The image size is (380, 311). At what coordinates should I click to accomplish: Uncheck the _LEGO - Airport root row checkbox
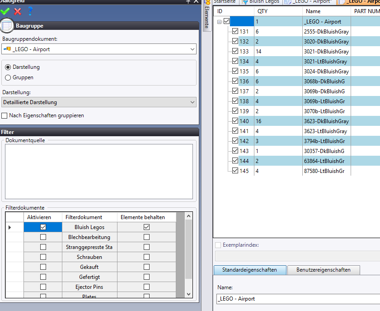tap(226, 21)
